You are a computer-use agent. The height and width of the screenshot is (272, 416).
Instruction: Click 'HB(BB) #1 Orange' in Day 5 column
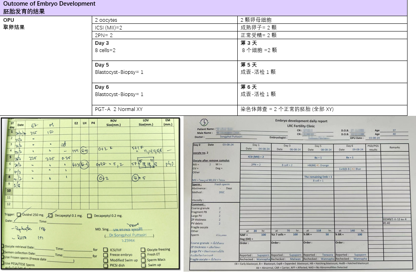tap(318, 165)
